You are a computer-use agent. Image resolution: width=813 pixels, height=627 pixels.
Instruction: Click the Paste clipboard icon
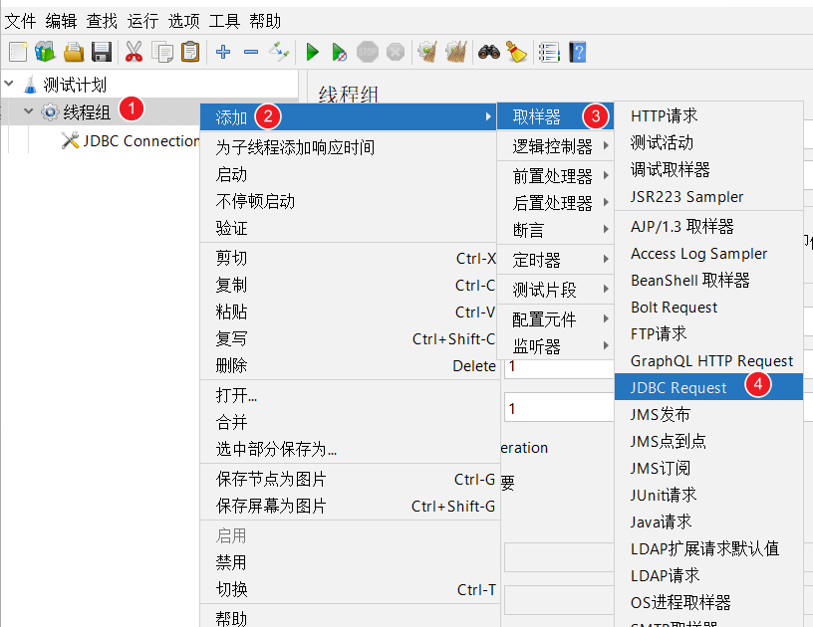tap(190, 52)
